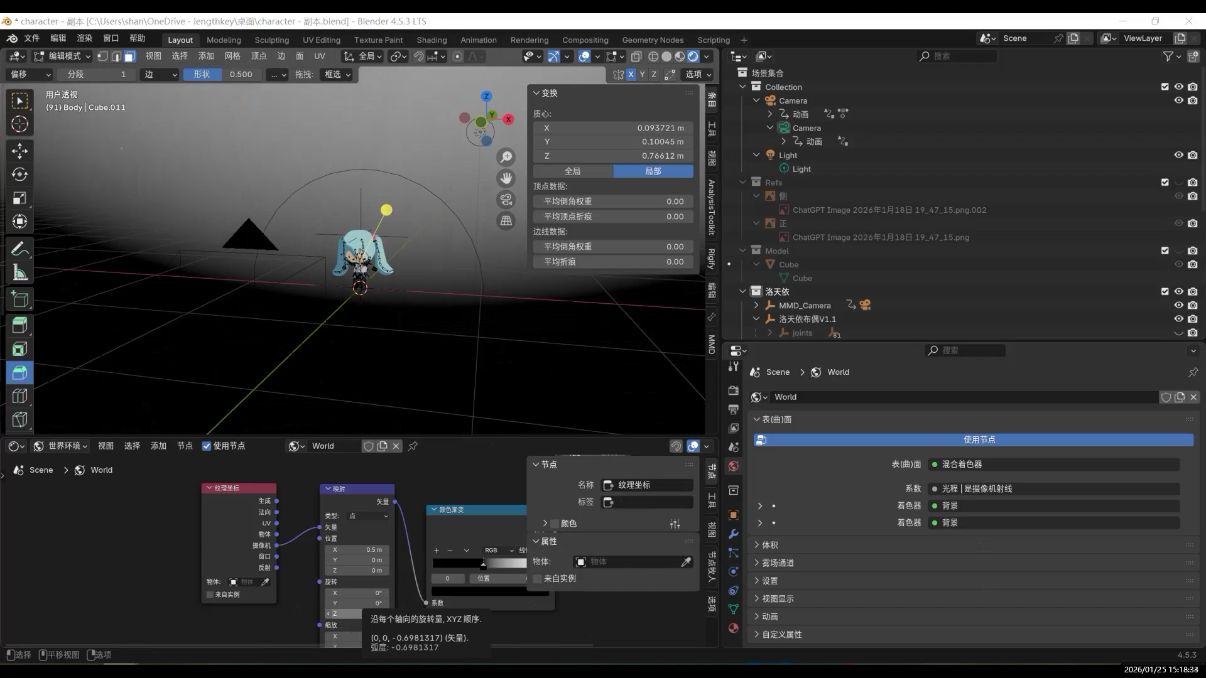Select the Move tool in viewport toolbar
Viewport: 1206px width, 678px height.
click(x=19, y=151)
